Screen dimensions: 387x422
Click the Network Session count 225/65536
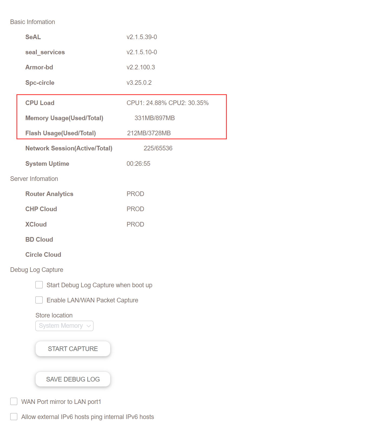(x=158, y=148)
